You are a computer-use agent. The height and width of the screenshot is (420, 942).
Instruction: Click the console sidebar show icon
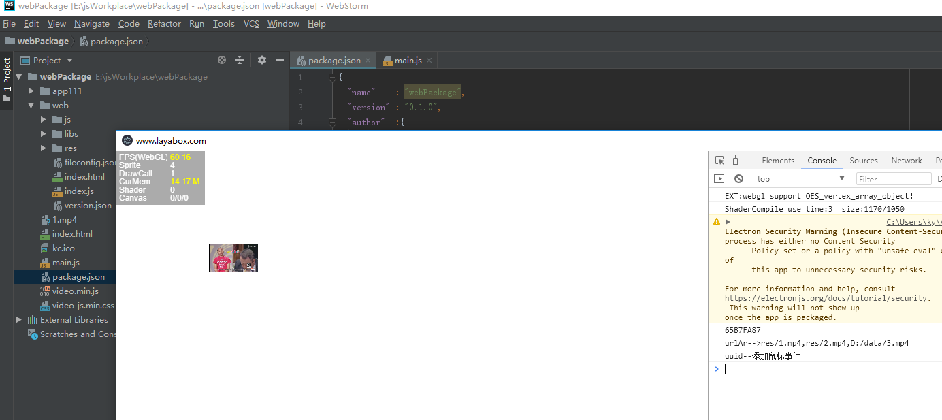pos(719,179)
